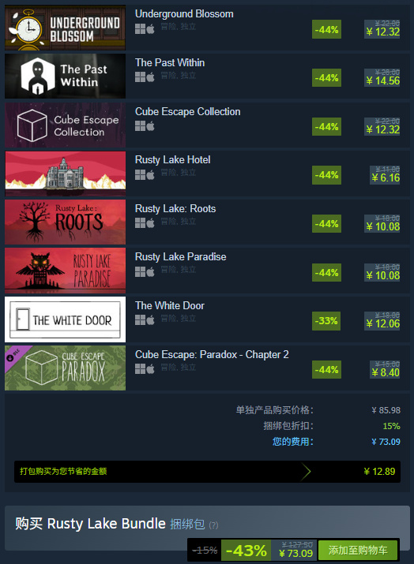
Task: Open Rusty Lake Paradise discounted price ¥10.08
Action: (382, 275)
